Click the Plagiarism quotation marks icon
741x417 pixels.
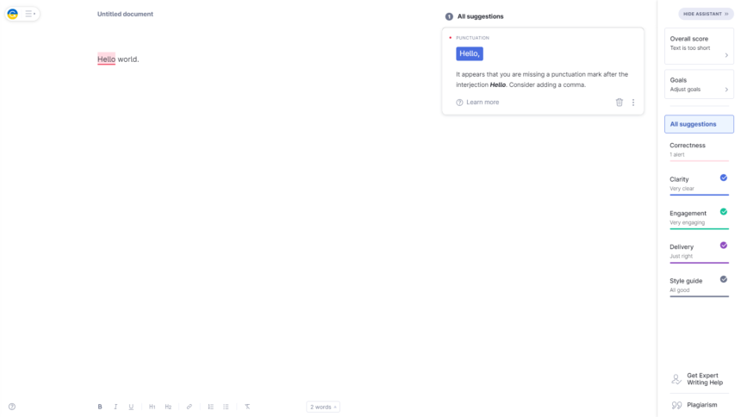coord(676,405)
